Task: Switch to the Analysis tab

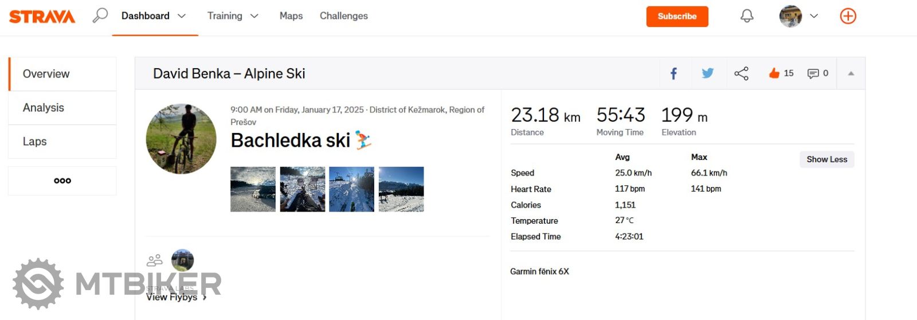Action: (44, 108)
